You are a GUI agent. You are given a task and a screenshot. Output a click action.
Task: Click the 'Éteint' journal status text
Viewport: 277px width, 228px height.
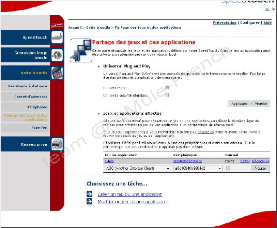(229, 161)
